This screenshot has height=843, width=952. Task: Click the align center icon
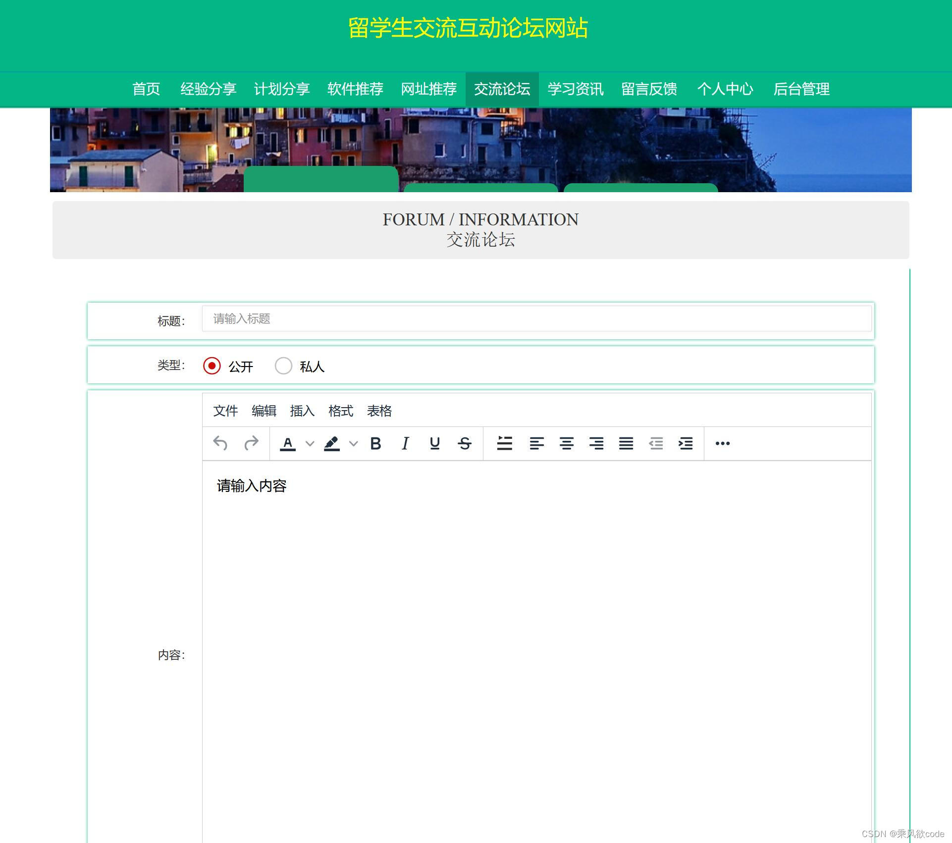coord(567,443)
